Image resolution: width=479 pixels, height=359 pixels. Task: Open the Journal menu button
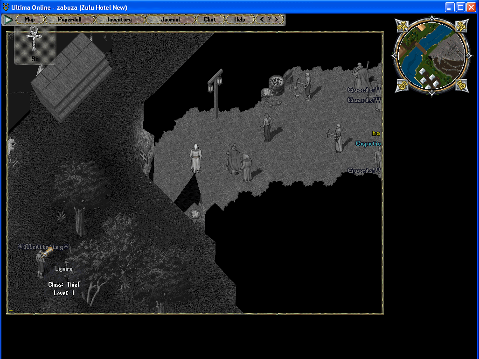170,20
